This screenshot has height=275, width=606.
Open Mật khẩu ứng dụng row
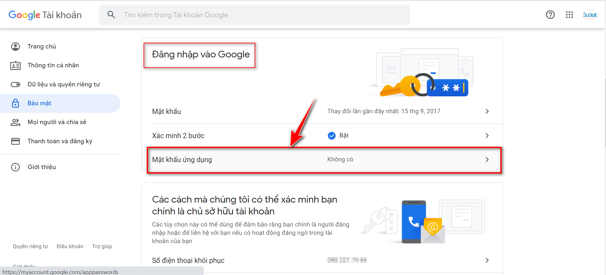(322, 160)
